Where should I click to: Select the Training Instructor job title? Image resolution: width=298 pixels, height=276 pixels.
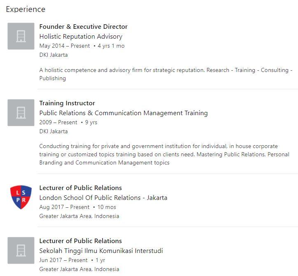coord(67,103)
